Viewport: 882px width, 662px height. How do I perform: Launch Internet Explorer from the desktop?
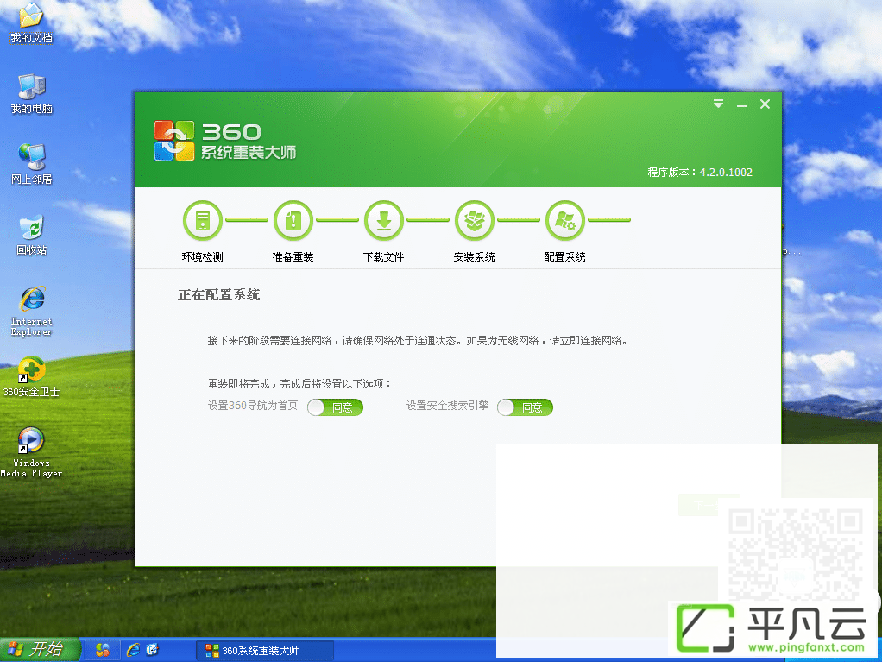coord(31,312)
